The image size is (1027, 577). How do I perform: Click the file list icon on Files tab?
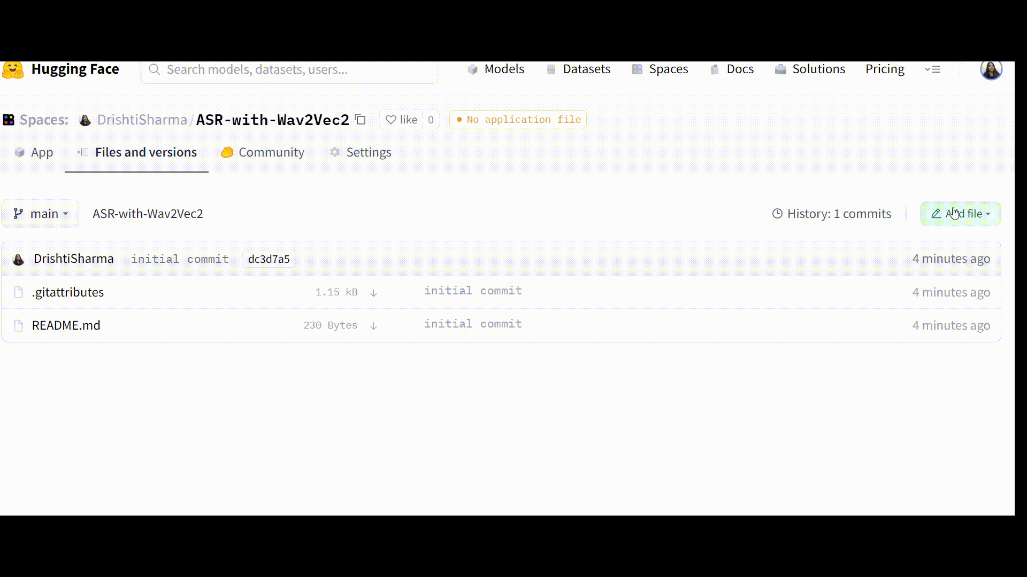click(x=83, y=152)
